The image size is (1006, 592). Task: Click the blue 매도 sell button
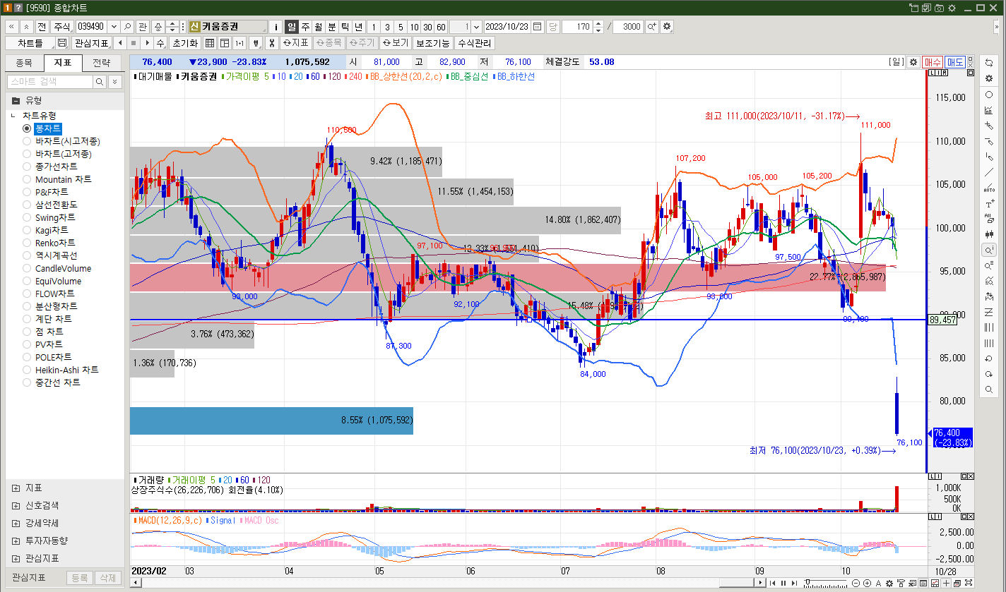click(x=954, y=62)
